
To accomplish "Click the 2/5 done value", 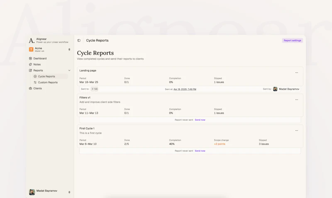I will (x=127, y=144).
